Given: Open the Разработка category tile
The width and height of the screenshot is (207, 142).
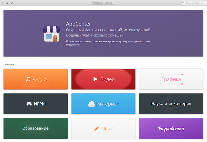Looking at the screenshot, I should tap(171, 128).
